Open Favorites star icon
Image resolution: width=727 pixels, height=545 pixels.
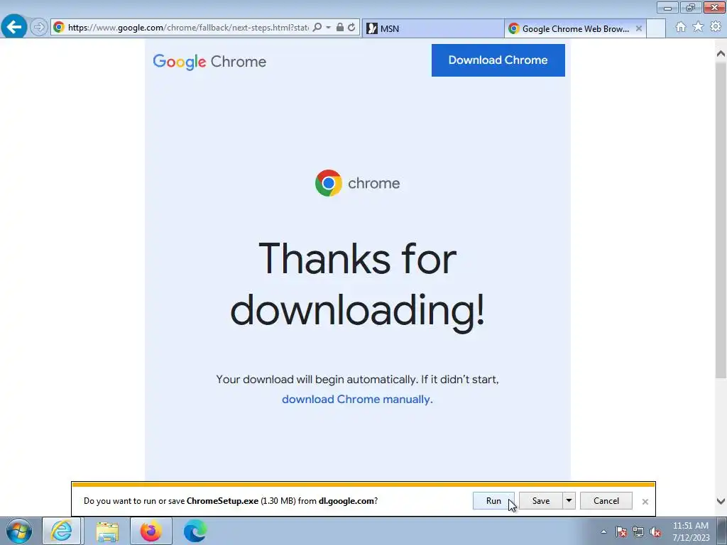pyautogui.click(x=698, y=27)
